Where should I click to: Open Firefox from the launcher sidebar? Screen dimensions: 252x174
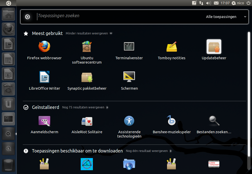click(8, 29)
